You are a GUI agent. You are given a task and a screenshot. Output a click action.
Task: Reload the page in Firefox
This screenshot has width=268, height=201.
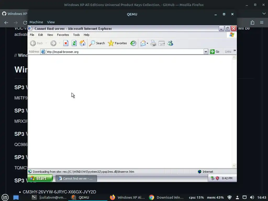25,23
